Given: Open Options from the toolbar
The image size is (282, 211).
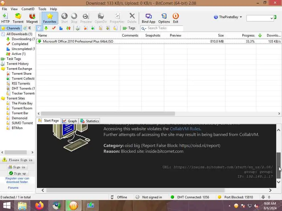Looking at the screenshot, I should (x=164, y=18).
